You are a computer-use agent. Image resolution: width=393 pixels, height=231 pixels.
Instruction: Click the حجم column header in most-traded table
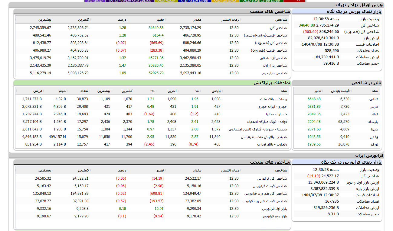click(x=62, y=91)
